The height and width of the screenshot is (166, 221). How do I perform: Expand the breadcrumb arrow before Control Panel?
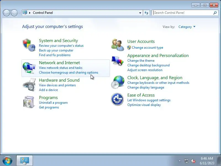tap(30, 13)
